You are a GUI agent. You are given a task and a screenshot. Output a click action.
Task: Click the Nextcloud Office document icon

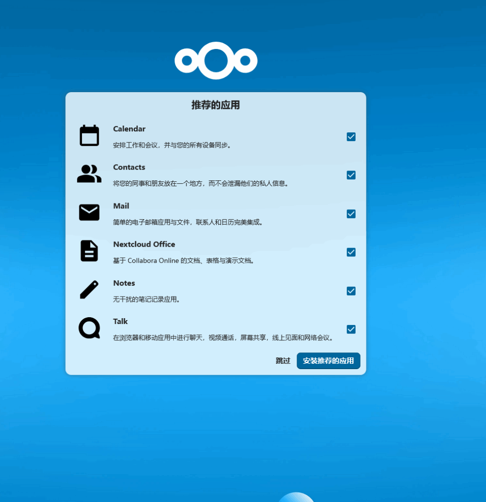[89, 251]
